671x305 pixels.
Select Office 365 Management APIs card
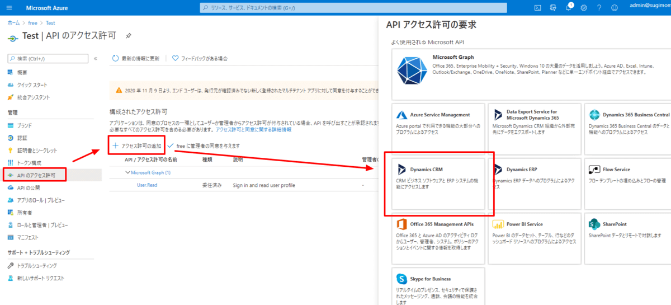pyautogui.click(x=438, y=238)
